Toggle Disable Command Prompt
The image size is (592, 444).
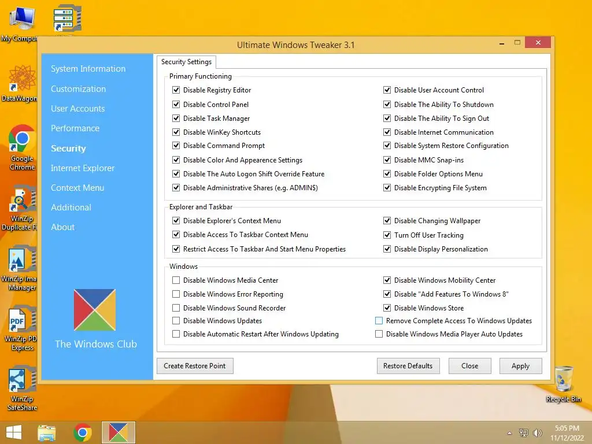(176, 145)
